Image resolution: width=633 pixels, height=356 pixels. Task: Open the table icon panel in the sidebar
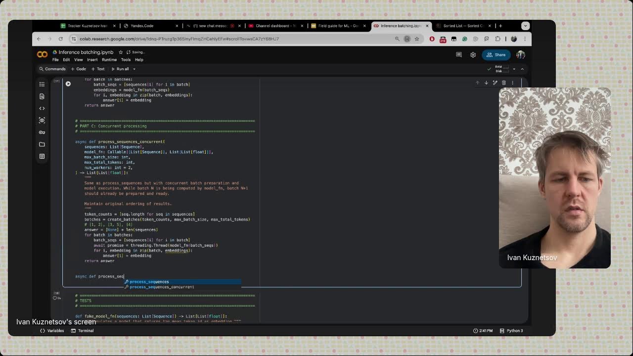tap(42, 156)
